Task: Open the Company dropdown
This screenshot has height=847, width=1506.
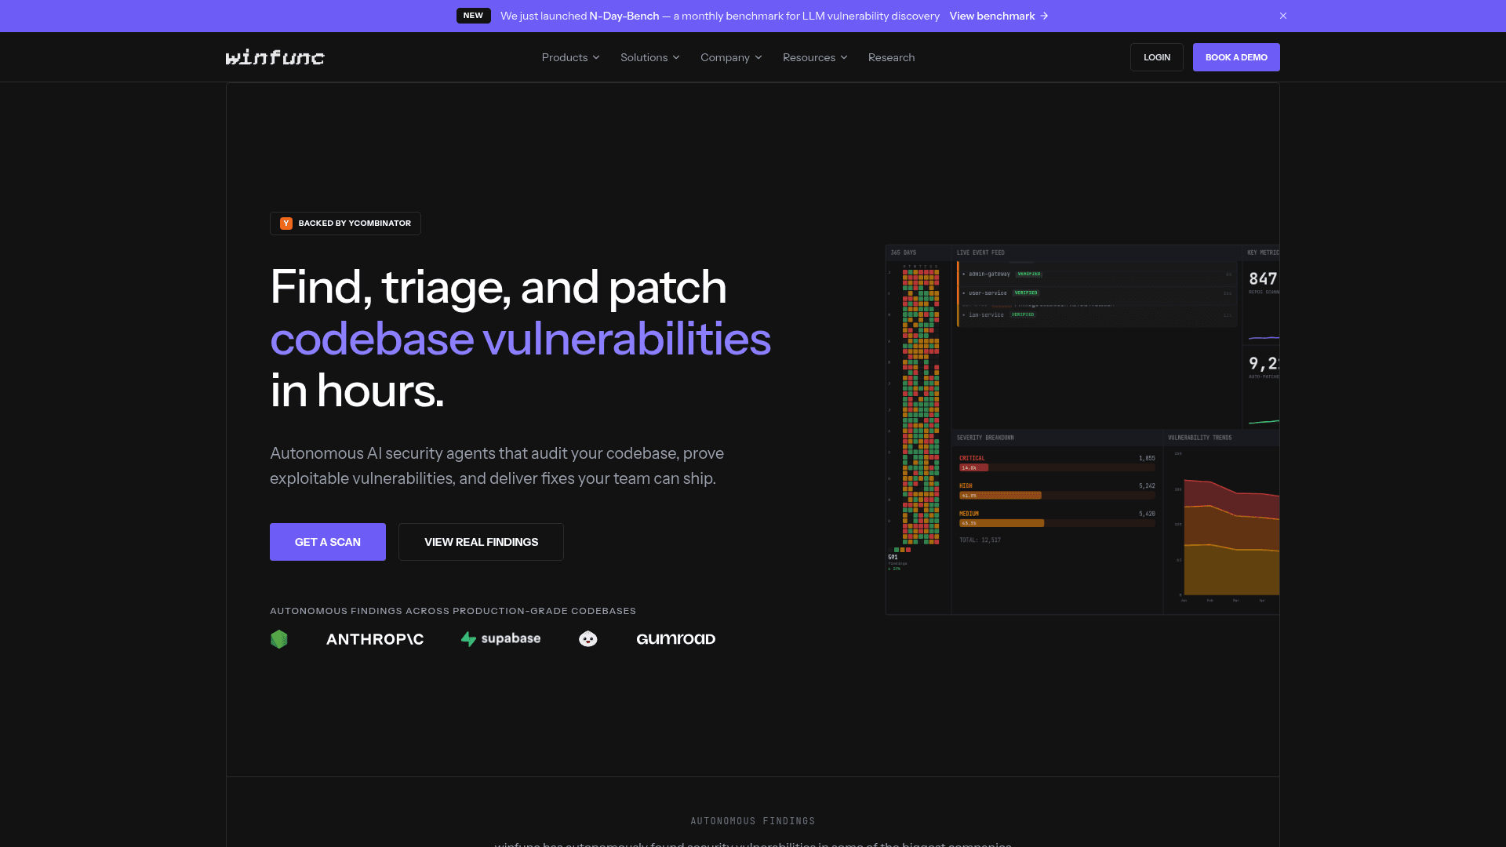Action: (x=731, y=57)
